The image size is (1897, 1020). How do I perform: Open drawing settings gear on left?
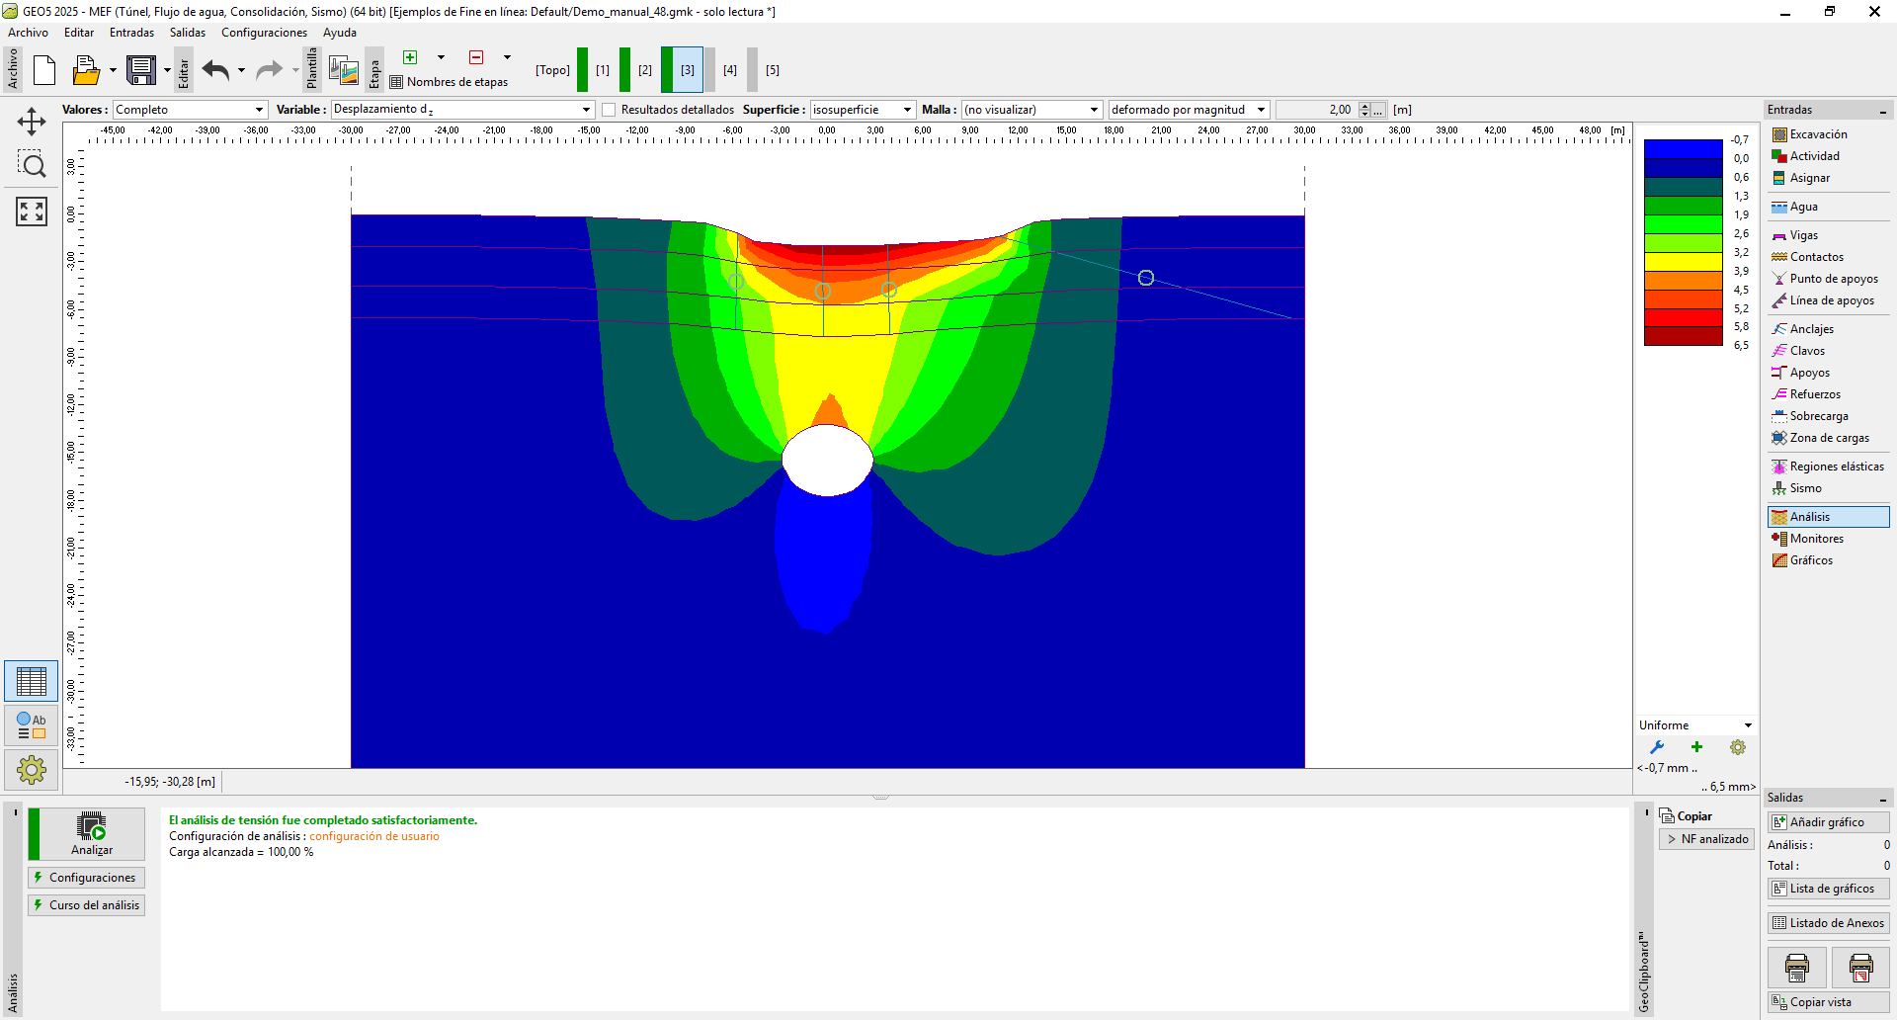(x=32, y=770)
